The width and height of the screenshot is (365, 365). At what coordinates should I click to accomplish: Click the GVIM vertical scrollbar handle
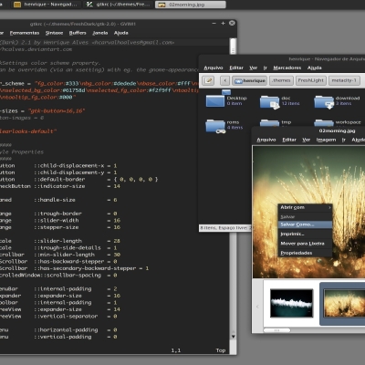click(233, 46)
